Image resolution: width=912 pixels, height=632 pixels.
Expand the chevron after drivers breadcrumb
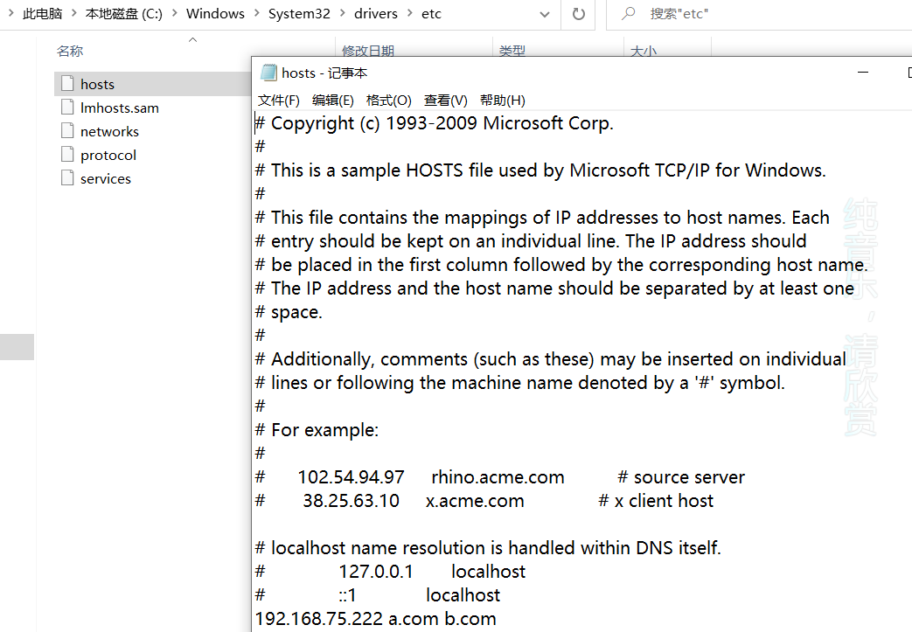[x=409, y=13]
